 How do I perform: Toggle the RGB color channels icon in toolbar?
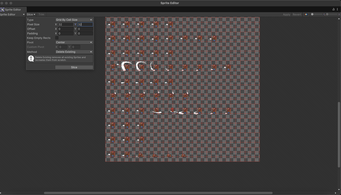pos(306,14)
